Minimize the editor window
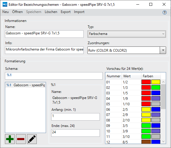This screenshot has width=171, height=148. click(138, 4)
